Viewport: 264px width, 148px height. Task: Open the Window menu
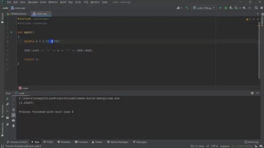coord(95,2)
